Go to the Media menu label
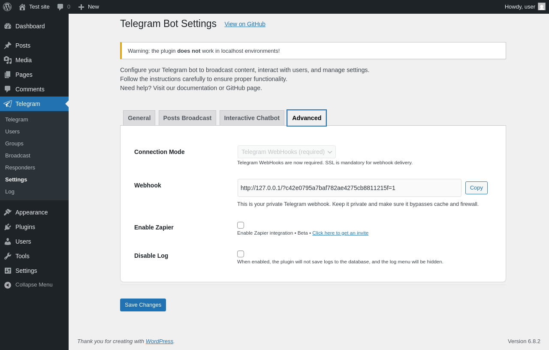Viewport: 549px width, 350px height. (x=24, y=60)
